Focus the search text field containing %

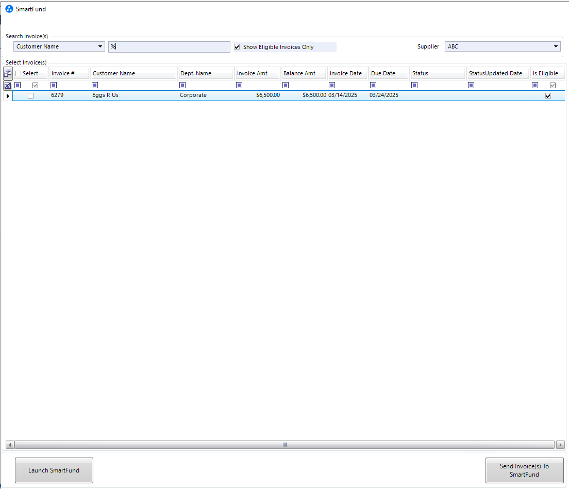(169, 46)
